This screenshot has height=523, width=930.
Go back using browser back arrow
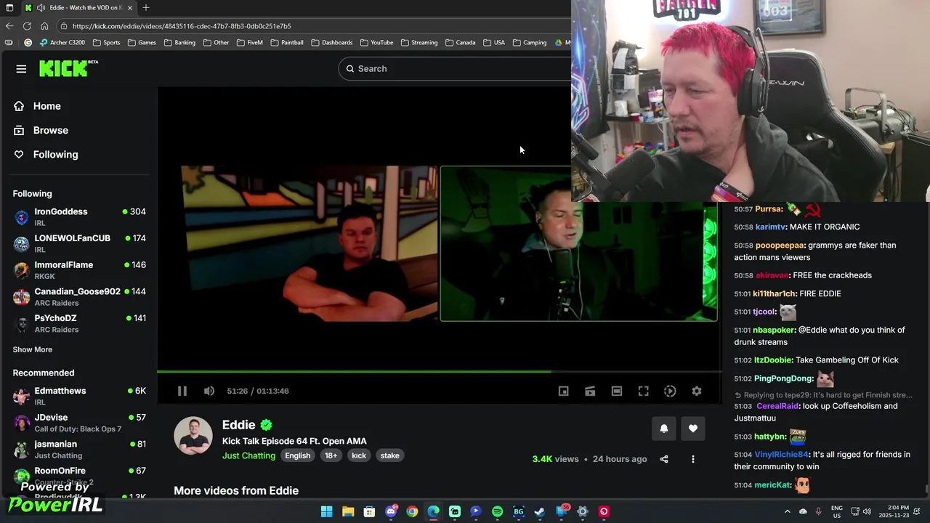[9, 26]
